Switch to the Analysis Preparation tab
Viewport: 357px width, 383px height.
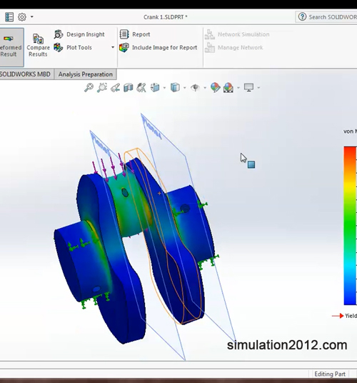tap(86, 74)
